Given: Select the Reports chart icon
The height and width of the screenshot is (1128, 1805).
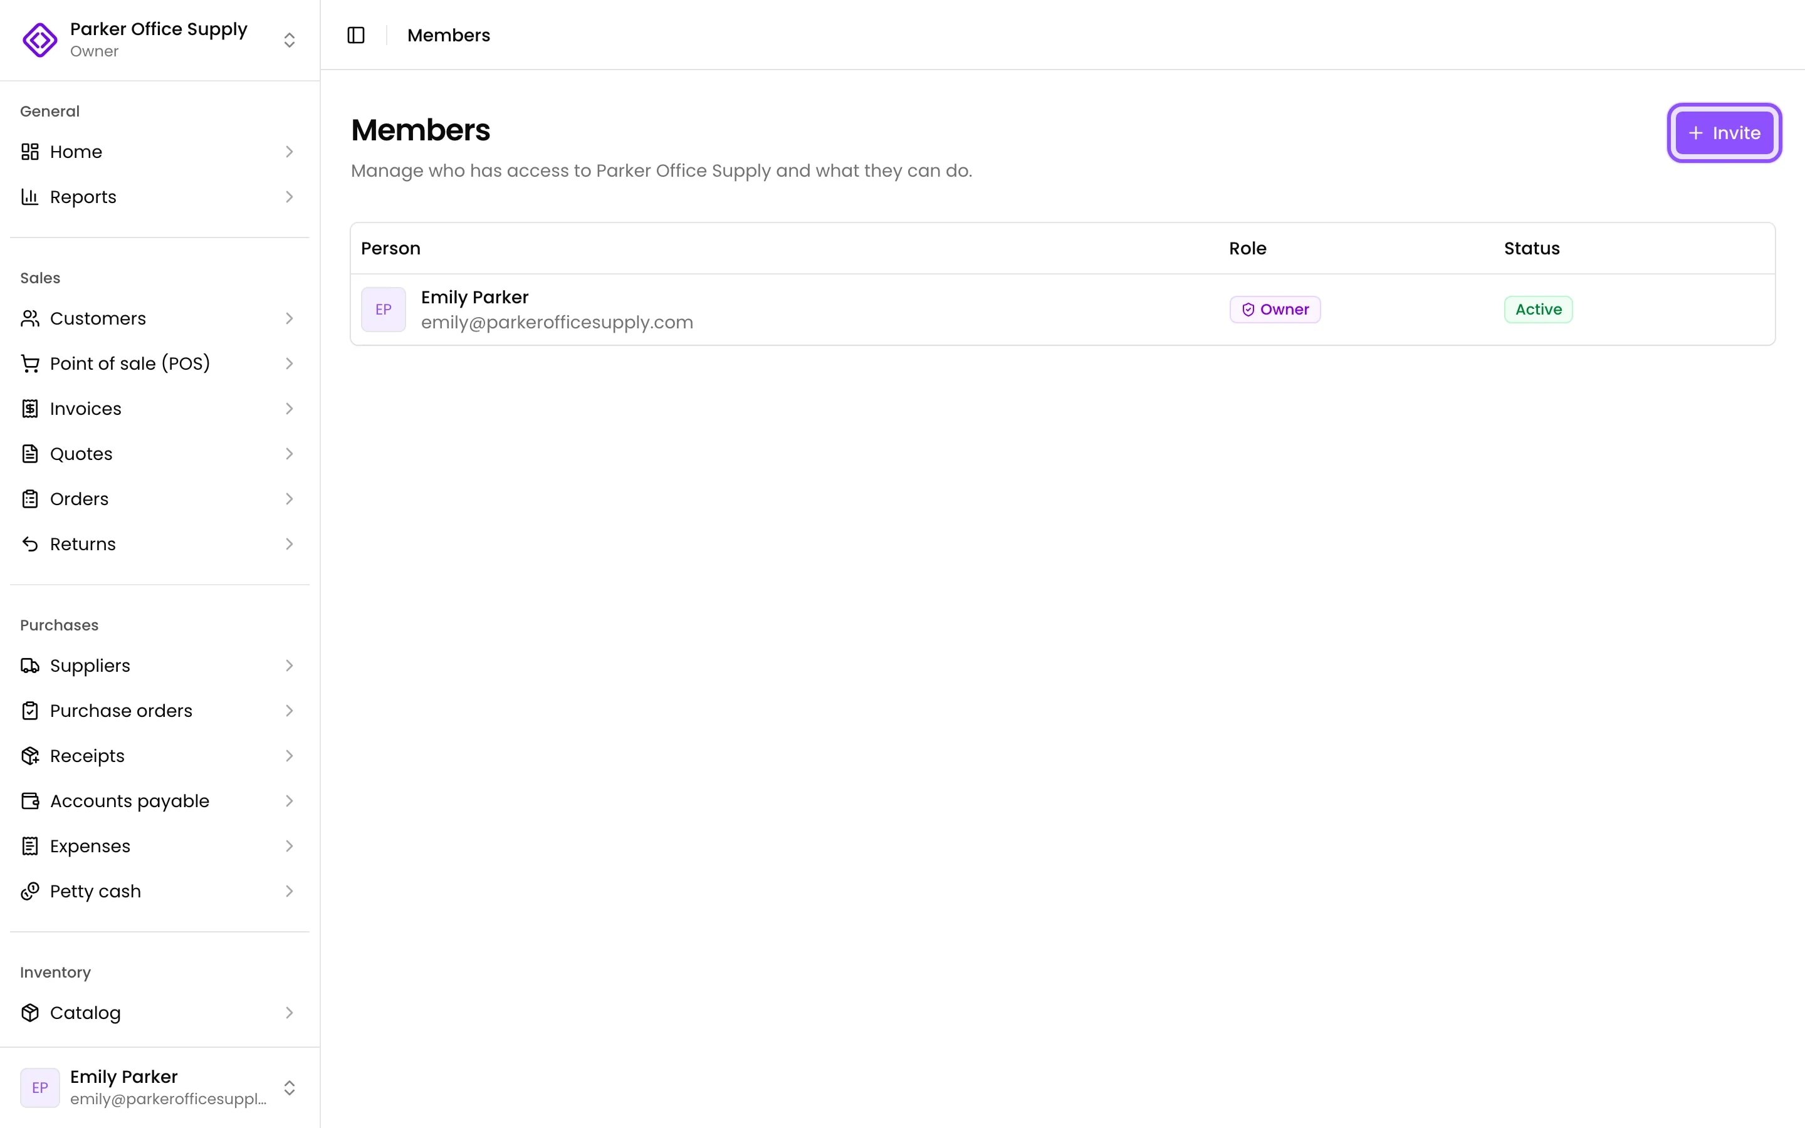Looking at the screenshot, I should tap(30, 197).
